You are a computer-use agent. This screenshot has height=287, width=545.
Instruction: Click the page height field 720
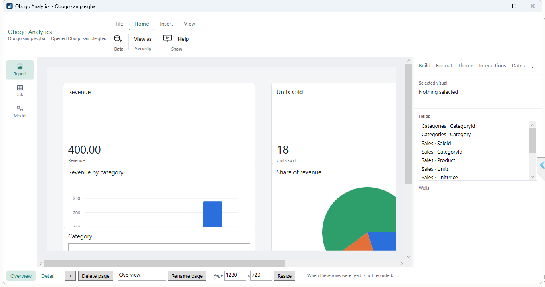pyautogui.click(x=261, y=275)
